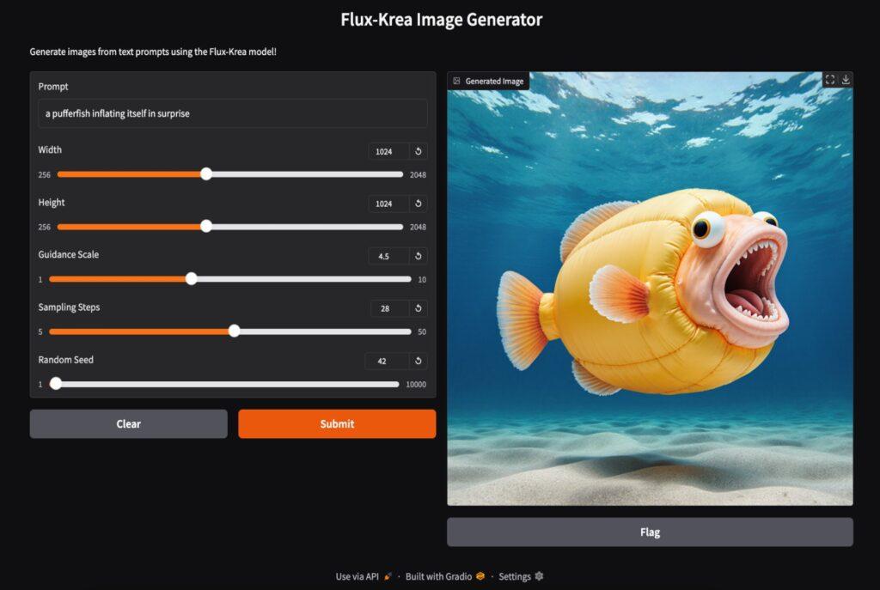The image size is (880, 590).
Task: Open the Use via API link
Action: tap(364, 576)
